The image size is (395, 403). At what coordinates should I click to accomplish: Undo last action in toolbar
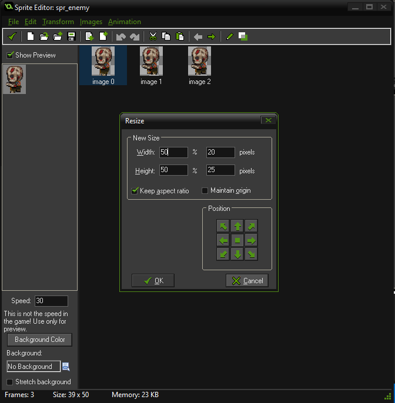[121, 37]
